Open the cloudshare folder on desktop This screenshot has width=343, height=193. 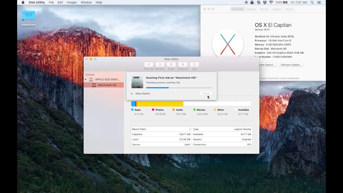(29, 16)
